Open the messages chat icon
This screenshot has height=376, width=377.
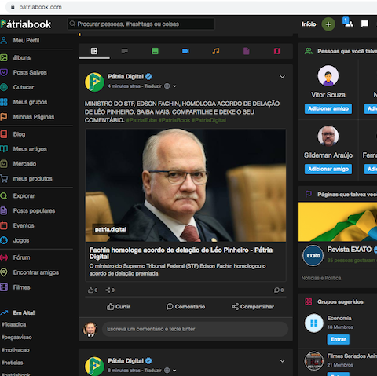tap(364, 24)
